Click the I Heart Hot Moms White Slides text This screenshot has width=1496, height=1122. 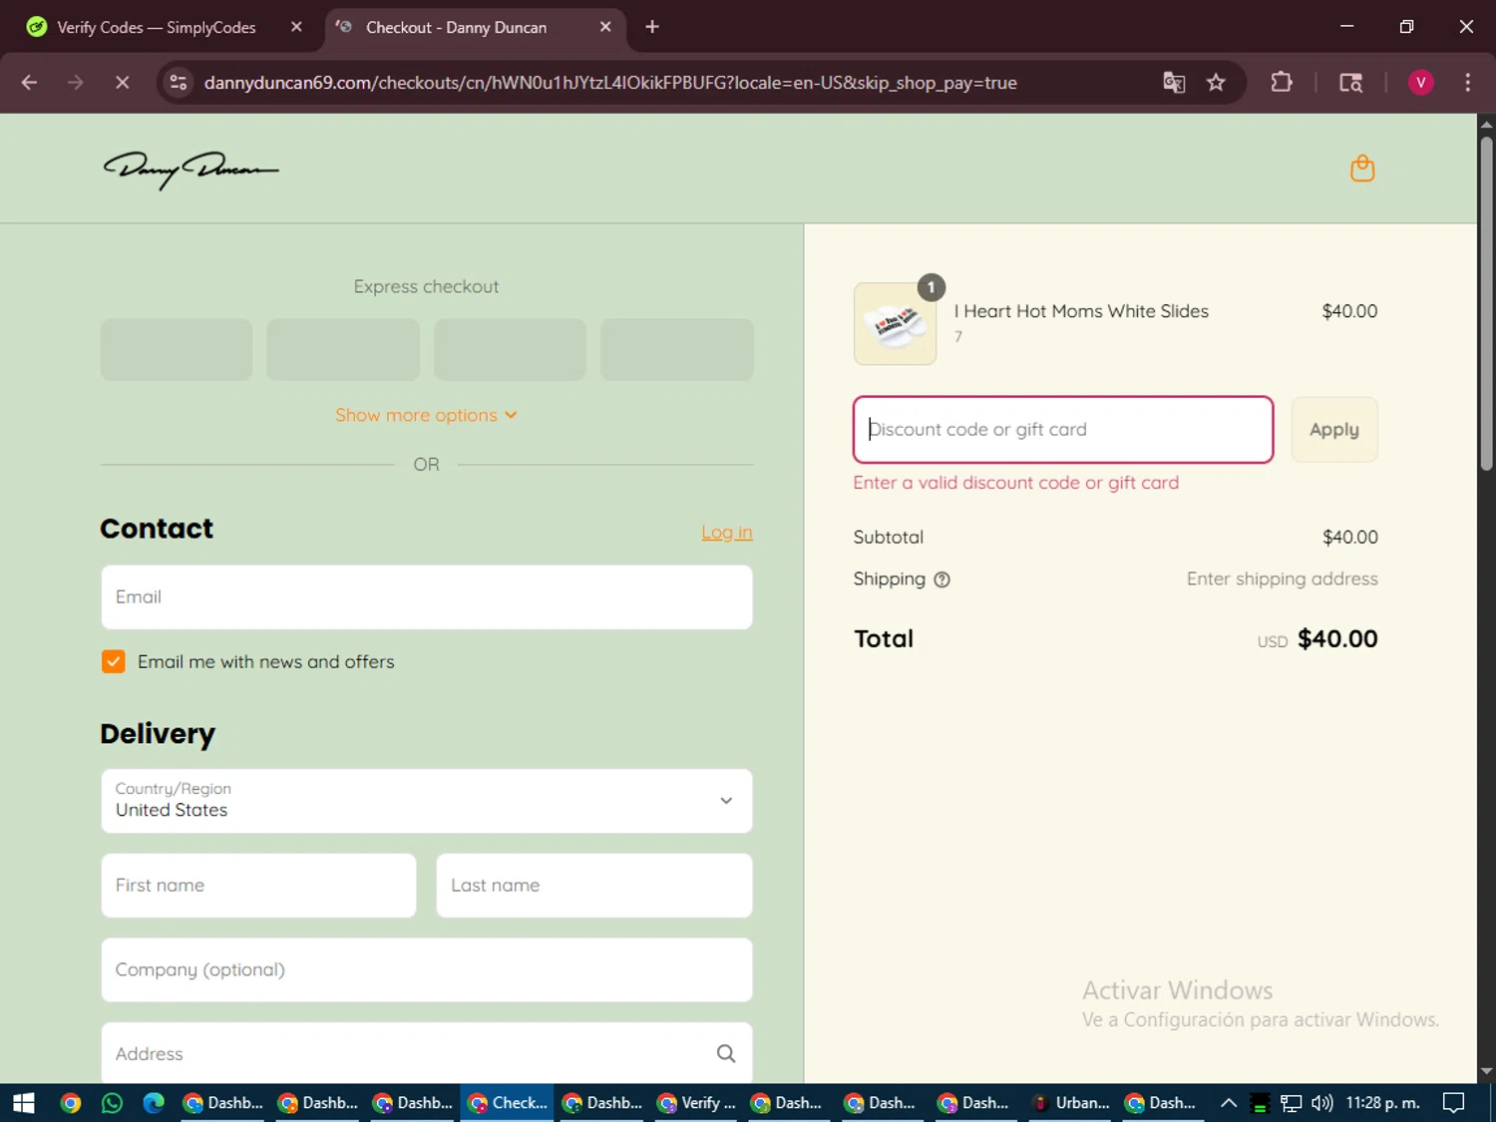(x=1081, y=311)
